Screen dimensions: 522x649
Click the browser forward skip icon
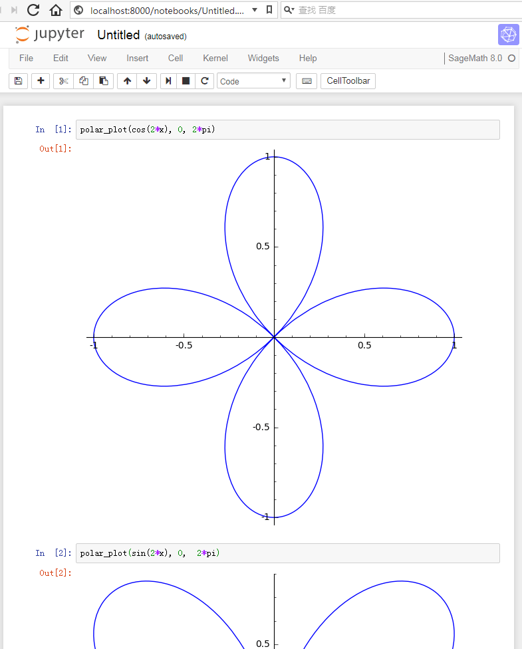coord(14,10)
